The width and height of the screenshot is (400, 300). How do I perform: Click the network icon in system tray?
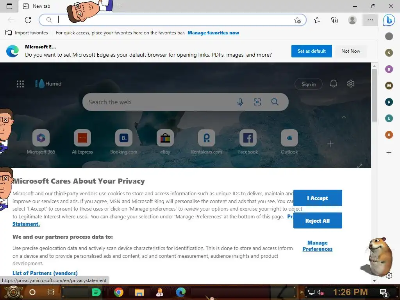pos(311,292)
